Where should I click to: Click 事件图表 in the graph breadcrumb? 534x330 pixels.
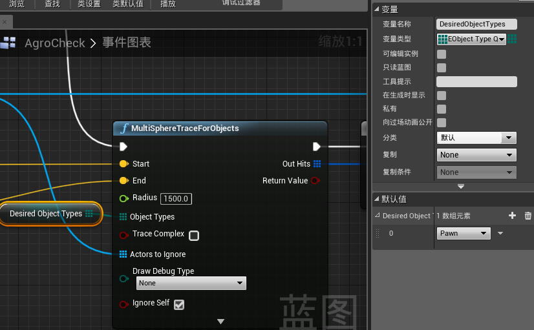(127, 43)
